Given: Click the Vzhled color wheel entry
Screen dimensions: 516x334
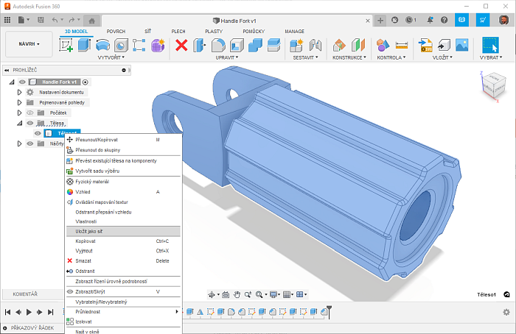Looking at the screenshot, I should 83,191.
